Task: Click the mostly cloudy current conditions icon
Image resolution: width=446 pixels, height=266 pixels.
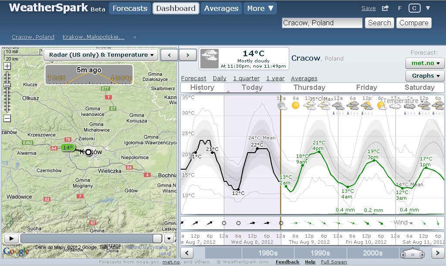Action: click(209, 59)
